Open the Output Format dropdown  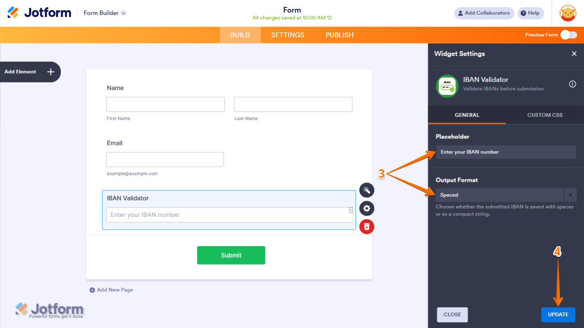(x=506, y=195)
